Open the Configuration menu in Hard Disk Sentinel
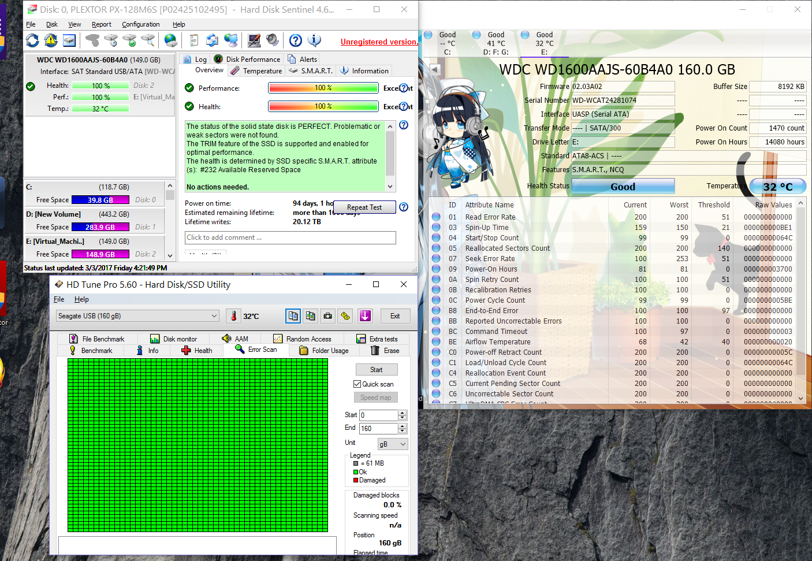 (141, 24)
